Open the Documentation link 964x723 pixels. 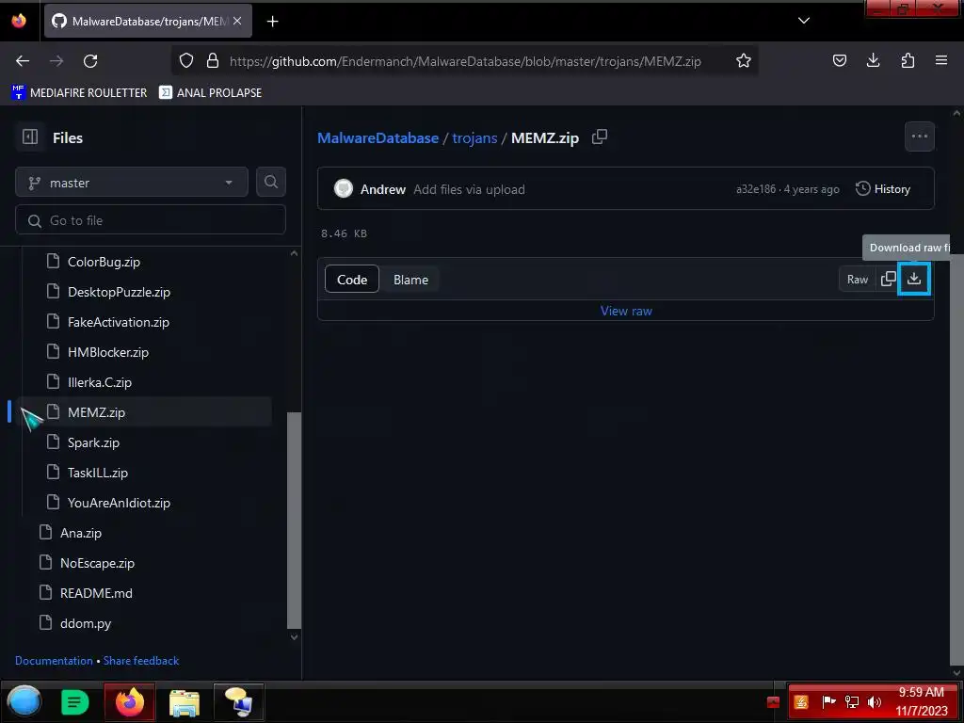(x=54, y=660)
